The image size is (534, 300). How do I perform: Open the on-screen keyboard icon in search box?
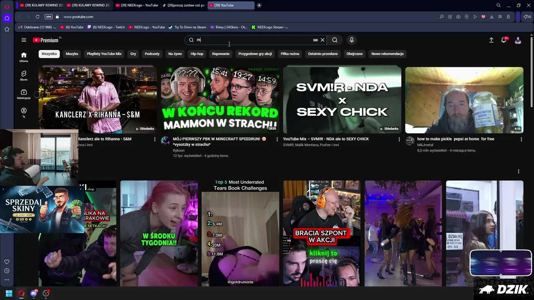[315, 40]
